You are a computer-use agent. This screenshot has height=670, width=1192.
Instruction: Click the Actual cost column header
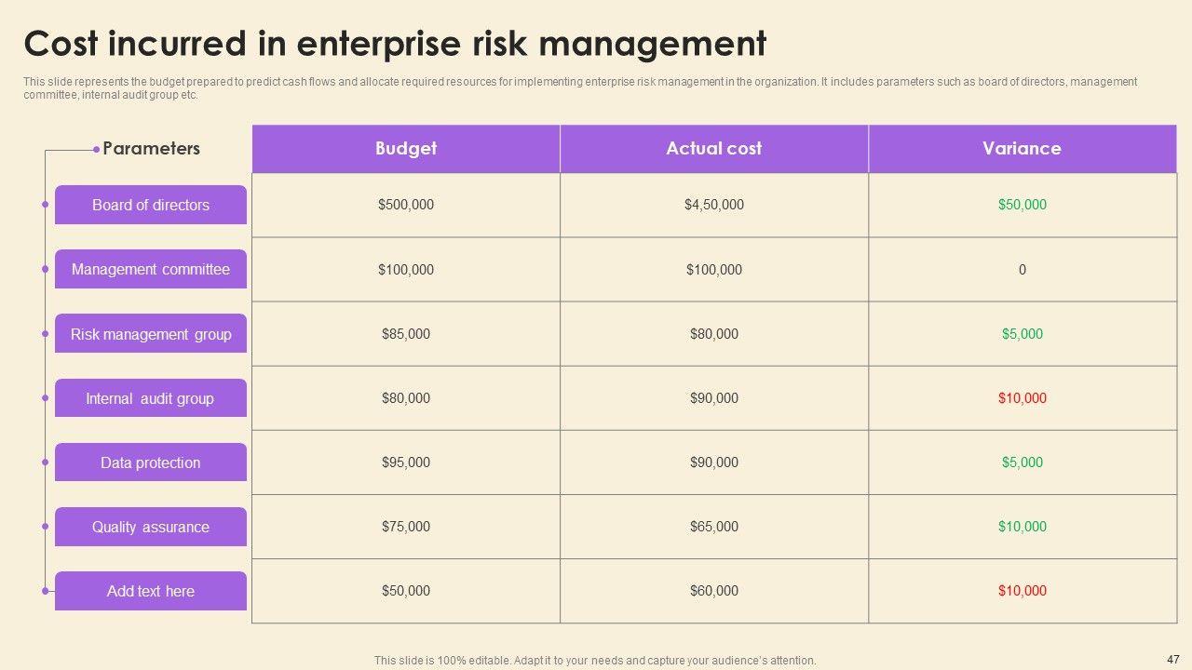pyautogui.click(x=714, y=148)
